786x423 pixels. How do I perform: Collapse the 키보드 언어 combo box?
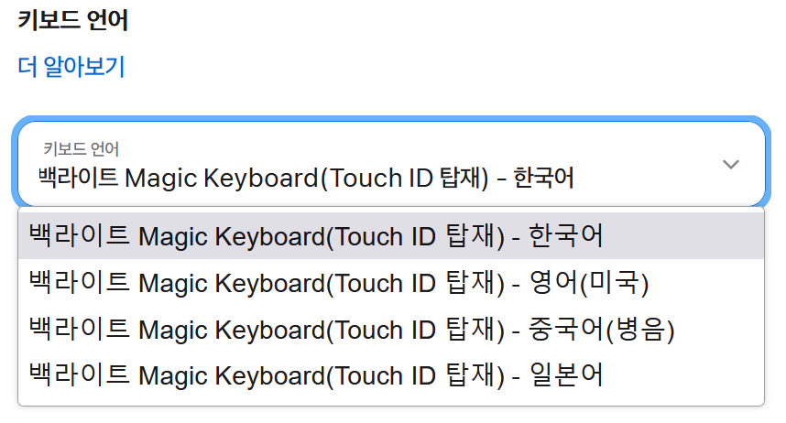(391, 163)
